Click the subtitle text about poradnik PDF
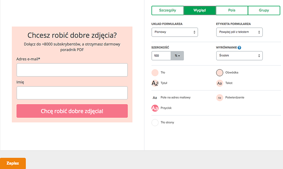The height and width of the screenshot is (169, 283). click(72, 47)
